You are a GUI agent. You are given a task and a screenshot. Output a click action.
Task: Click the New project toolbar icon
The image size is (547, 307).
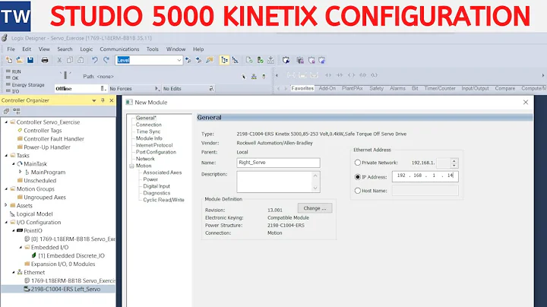[9, 60]
